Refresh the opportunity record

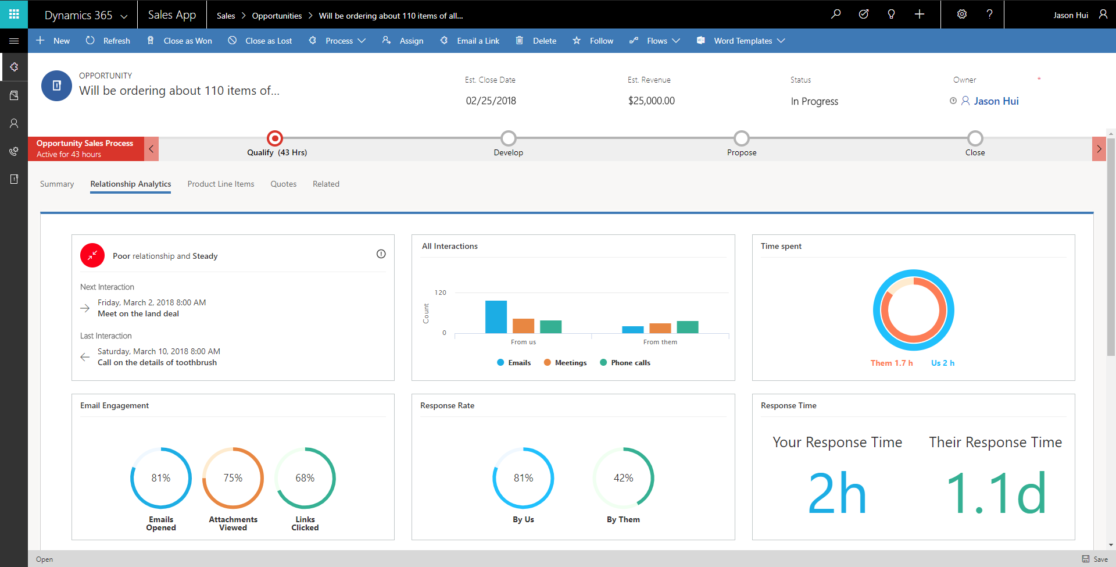[108, 41]
